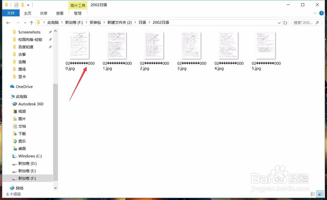
Task: Switch to the 查看 ribbon tab
Action: (x=60, y=13)
